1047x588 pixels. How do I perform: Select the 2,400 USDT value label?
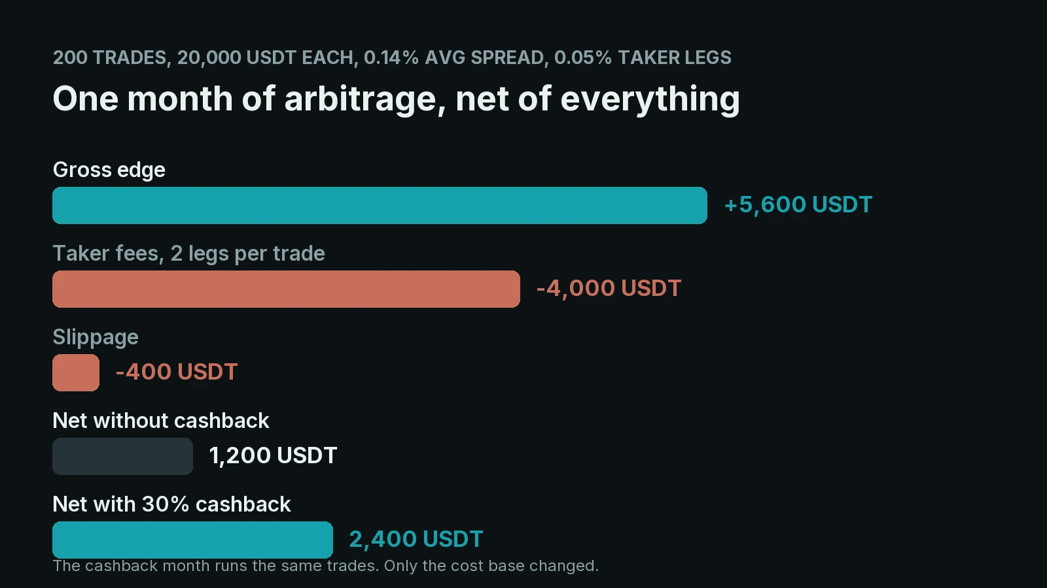pos(416,540)
